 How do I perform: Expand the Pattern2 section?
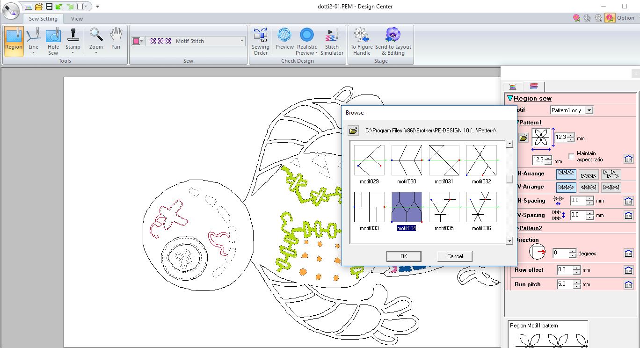pyautogui.click(x=530, y=228)
